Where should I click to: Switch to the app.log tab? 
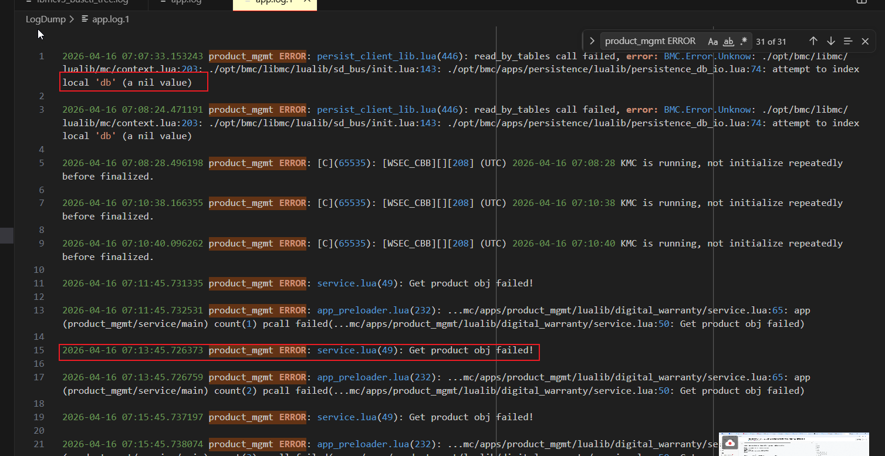pyautogui.click(x=185, y=2)
